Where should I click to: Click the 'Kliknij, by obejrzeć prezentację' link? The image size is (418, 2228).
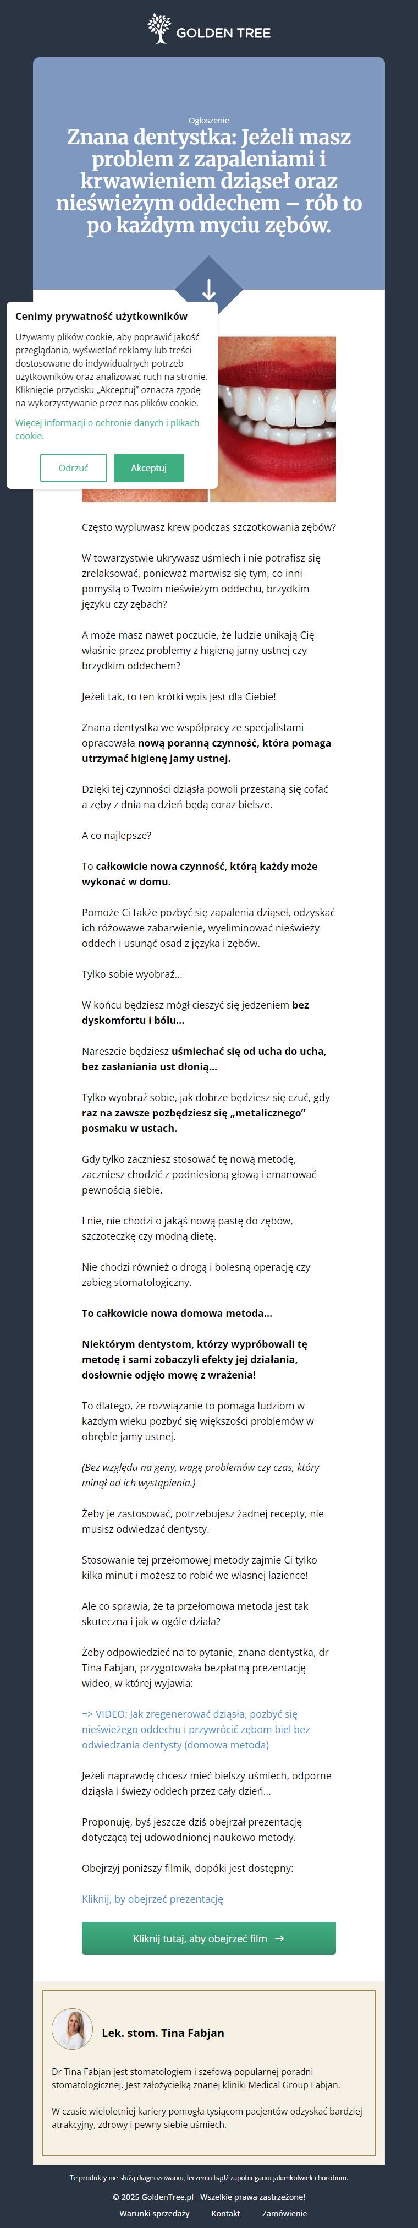point(153,1898)
